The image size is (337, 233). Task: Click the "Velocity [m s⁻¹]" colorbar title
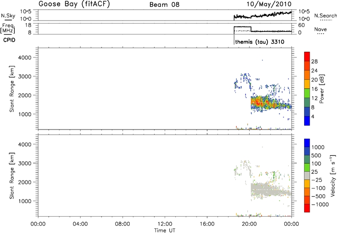(332, 175)
